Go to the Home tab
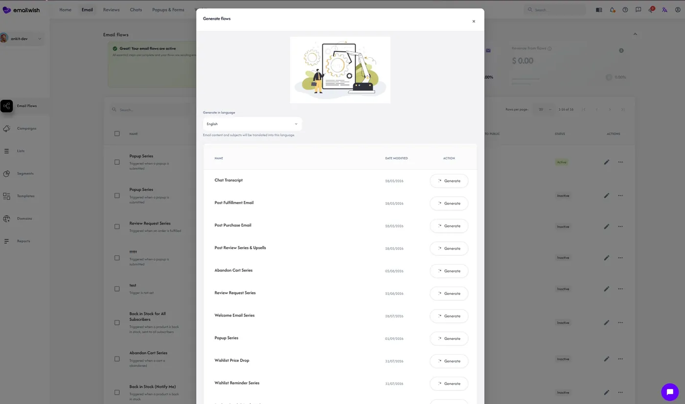The height and width of the screenshot is (404, 685). 65,10
